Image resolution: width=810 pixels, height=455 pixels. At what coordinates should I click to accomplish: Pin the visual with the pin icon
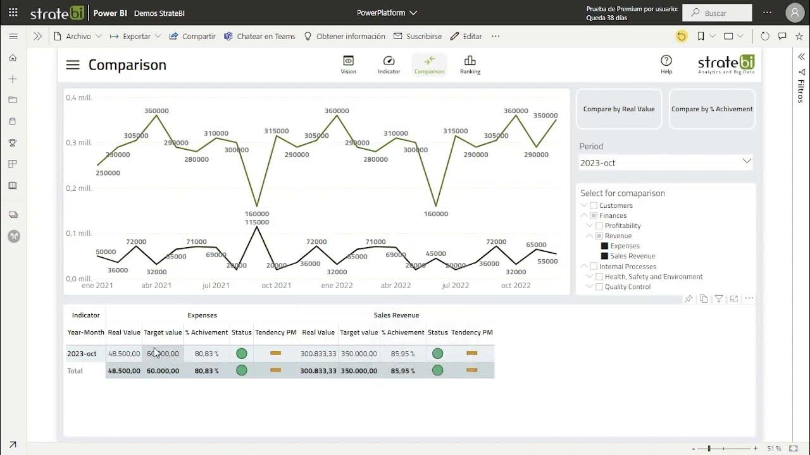pos(688,299)
